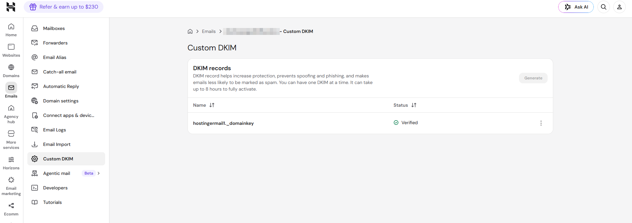The image size is (632, 223).
Task: Open the search magnifier icon
Action: tap(604, 7)
